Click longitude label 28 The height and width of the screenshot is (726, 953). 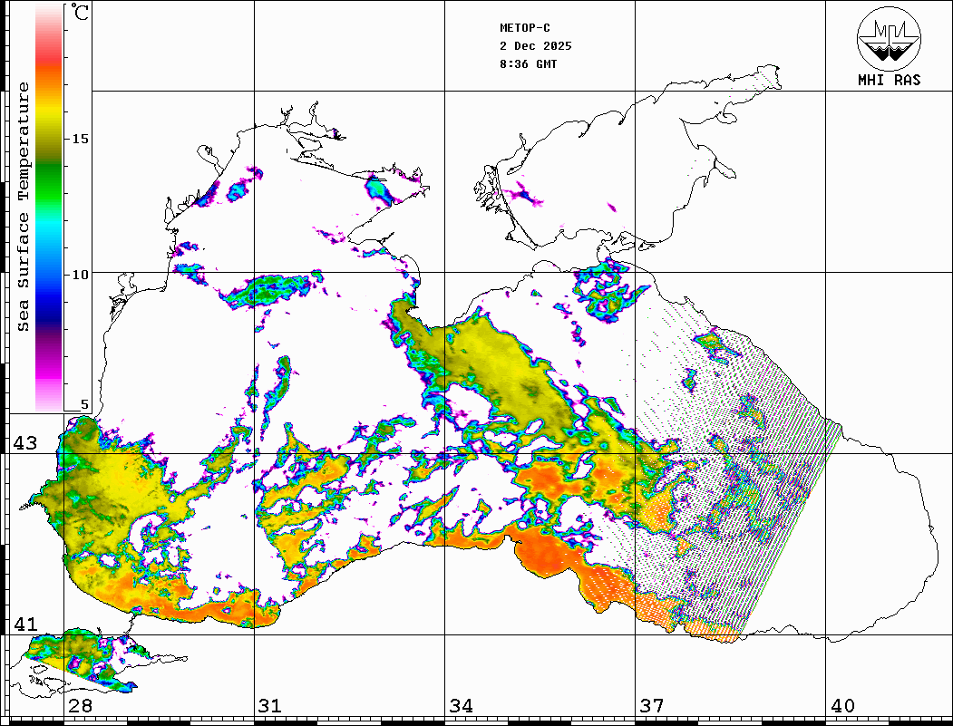pyautogui.click(x=80, y=706)
